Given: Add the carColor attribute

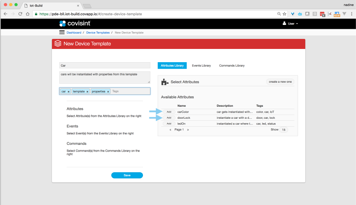Looking at the screenshot, I should (169, 112).
